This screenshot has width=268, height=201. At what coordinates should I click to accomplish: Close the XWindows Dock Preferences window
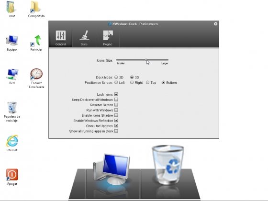(x=216, y=24)
